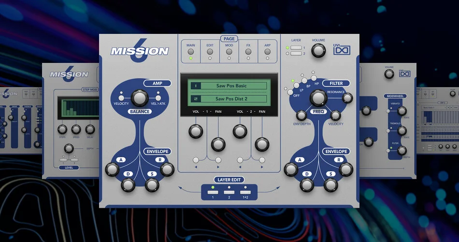Click the layer 1 PAN knob
This screenshot has height=242, width=459.
[218, 144]
